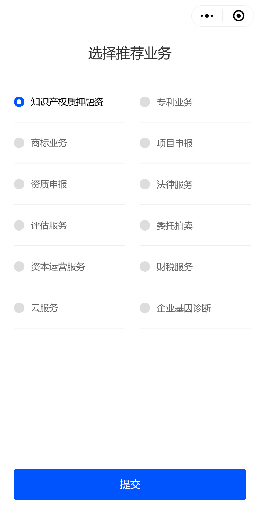
Task: Click the 选择推荐业务 page heading
Action: (130, 53)
